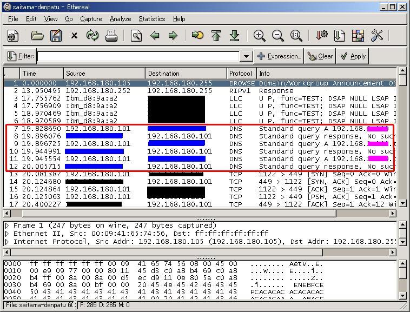Click the zoom out icon

click(277, 36)
